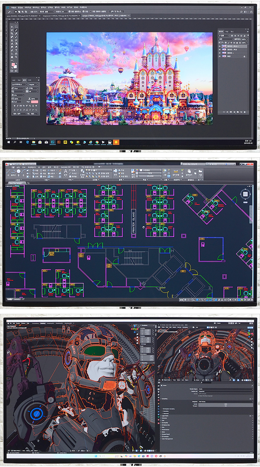Click the Hand tool in Photoshop's toolbox

(12, 57)
